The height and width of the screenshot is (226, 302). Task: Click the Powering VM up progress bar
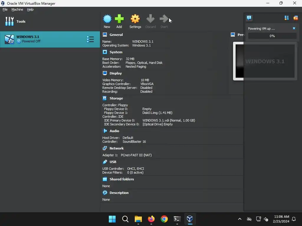(x=272, y=36)
